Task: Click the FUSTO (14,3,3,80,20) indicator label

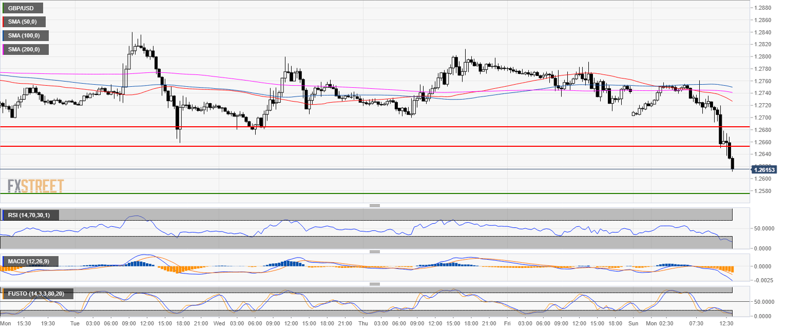Action: (37, 294)
